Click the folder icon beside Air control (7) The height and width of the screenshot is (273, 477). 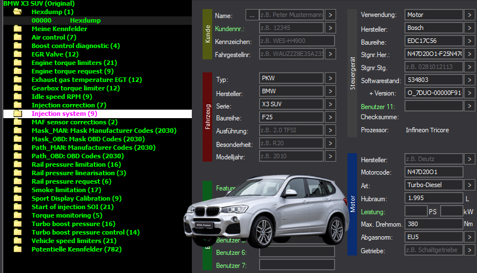(x=18, y=37)
